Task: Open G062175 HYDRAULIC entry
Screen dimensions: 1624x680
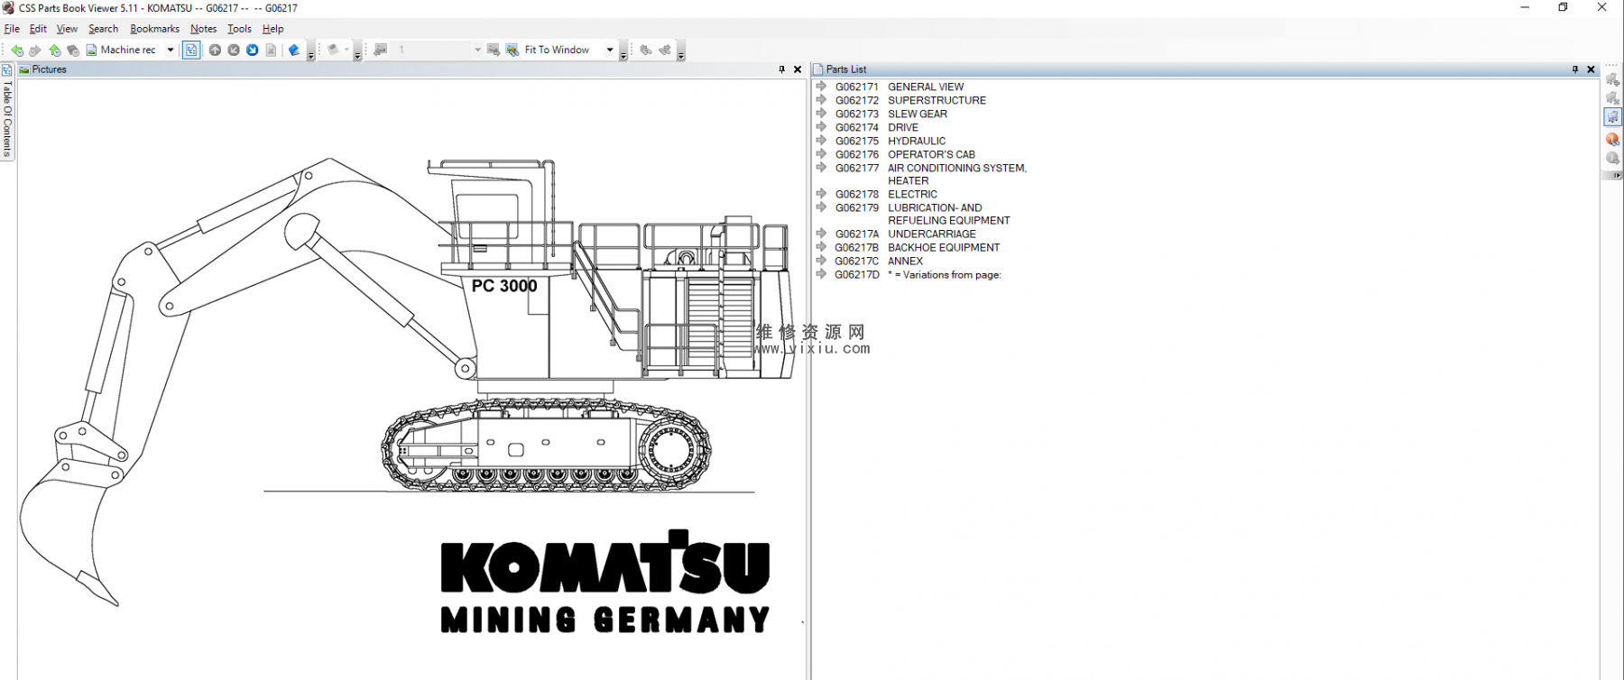Action: 890,141
